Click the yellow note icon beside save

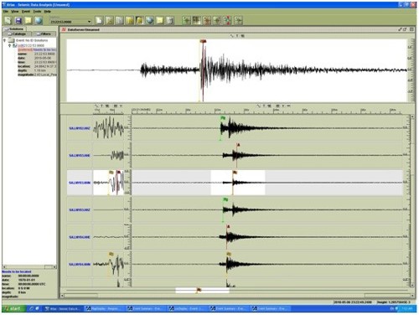click(28, 20)
